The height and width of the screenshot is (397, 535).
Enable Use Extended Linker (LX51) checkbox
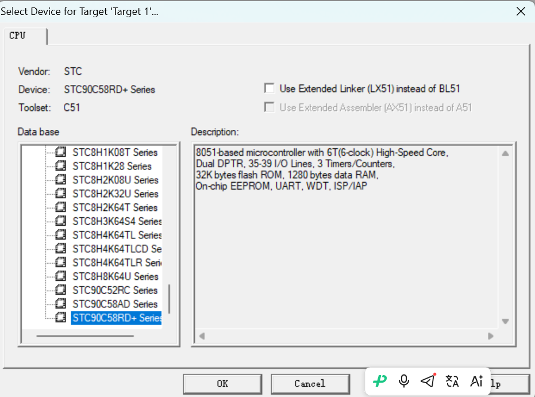[269, 88]
